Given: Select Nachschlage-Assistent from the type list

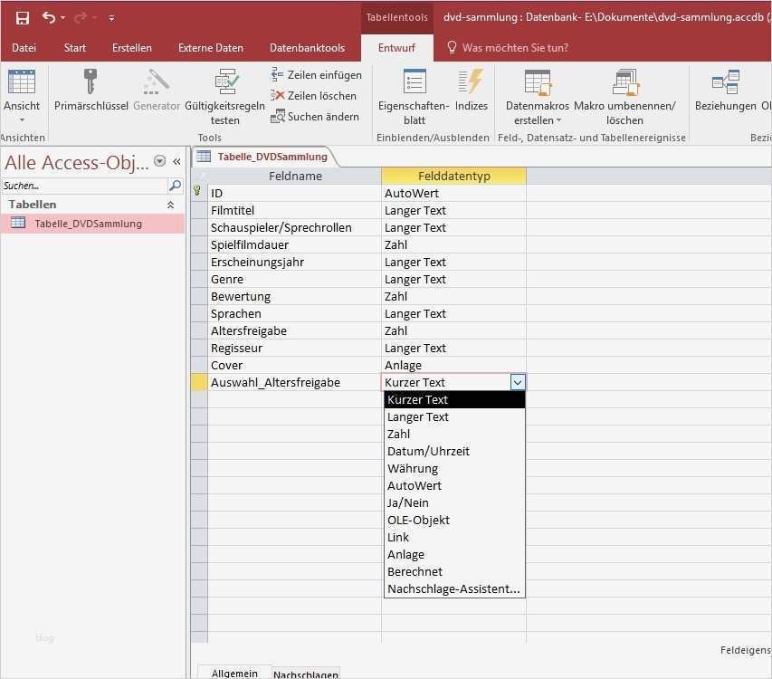Looking at the screenshot, I should click(453, 589).
